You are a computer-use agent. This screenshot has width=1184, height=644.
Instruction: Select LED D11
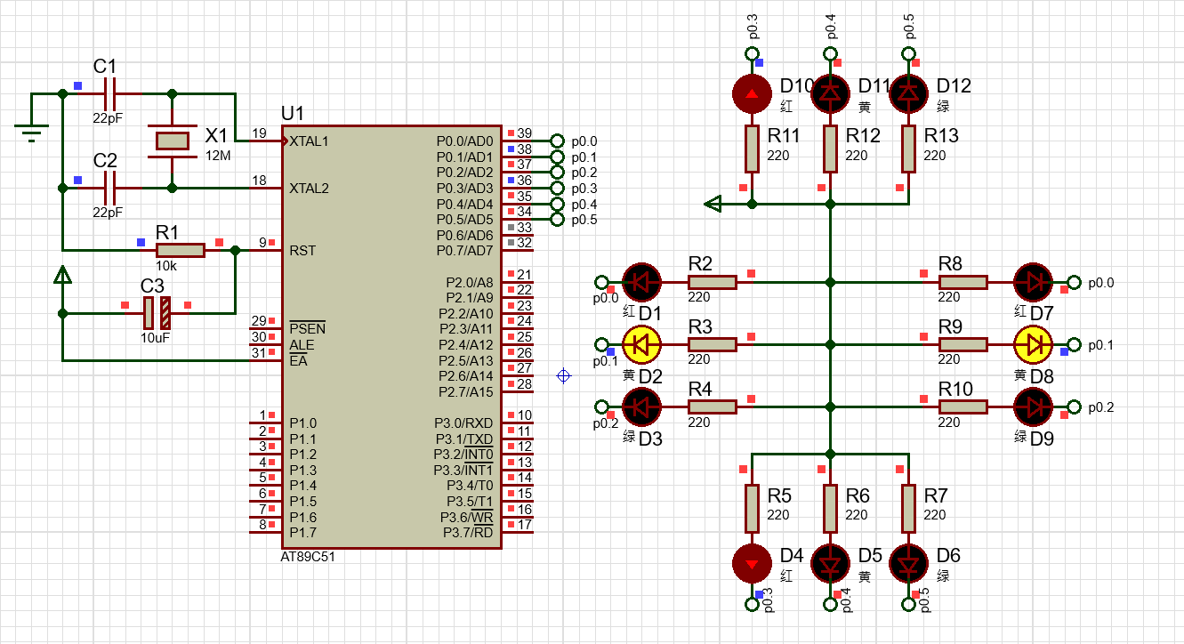[x=831, y=93]
